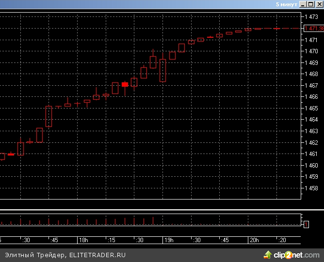
Task: Select the solid red filled candlestick
Action: point(125,84)
